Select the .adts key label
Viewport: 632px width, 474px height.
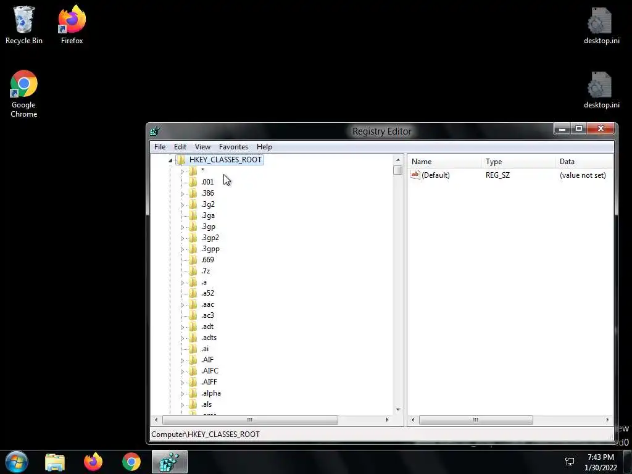(x=209, y=338)
